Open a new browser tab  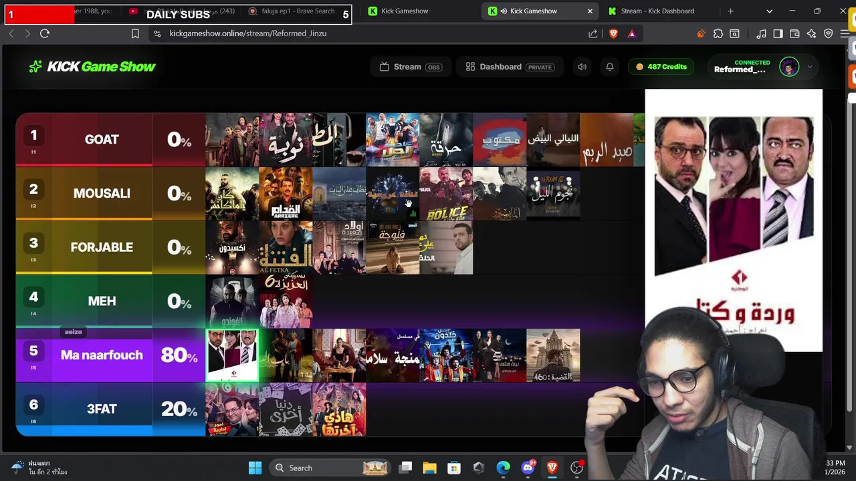(730, 11)
